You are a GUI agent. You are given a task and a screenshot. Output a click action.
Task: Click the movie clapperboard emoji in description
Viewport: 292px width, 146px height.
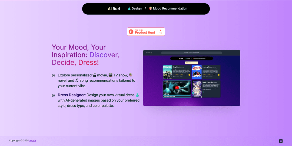tap(94, 75)
